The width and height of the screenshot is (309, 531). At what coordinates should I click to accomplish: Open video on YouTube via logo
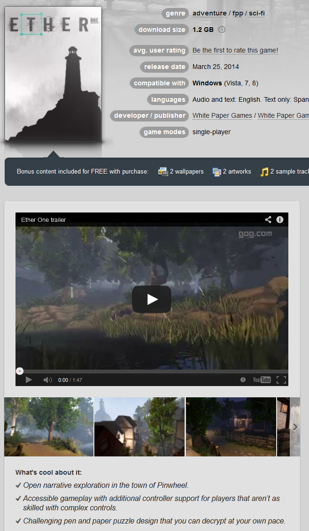click(x=262, y=380)
